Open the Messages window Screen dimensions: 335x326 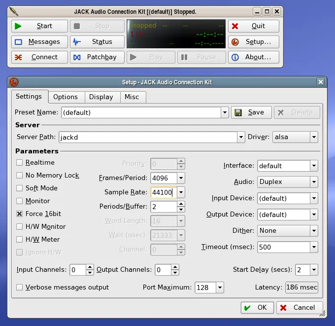[39, 42]
